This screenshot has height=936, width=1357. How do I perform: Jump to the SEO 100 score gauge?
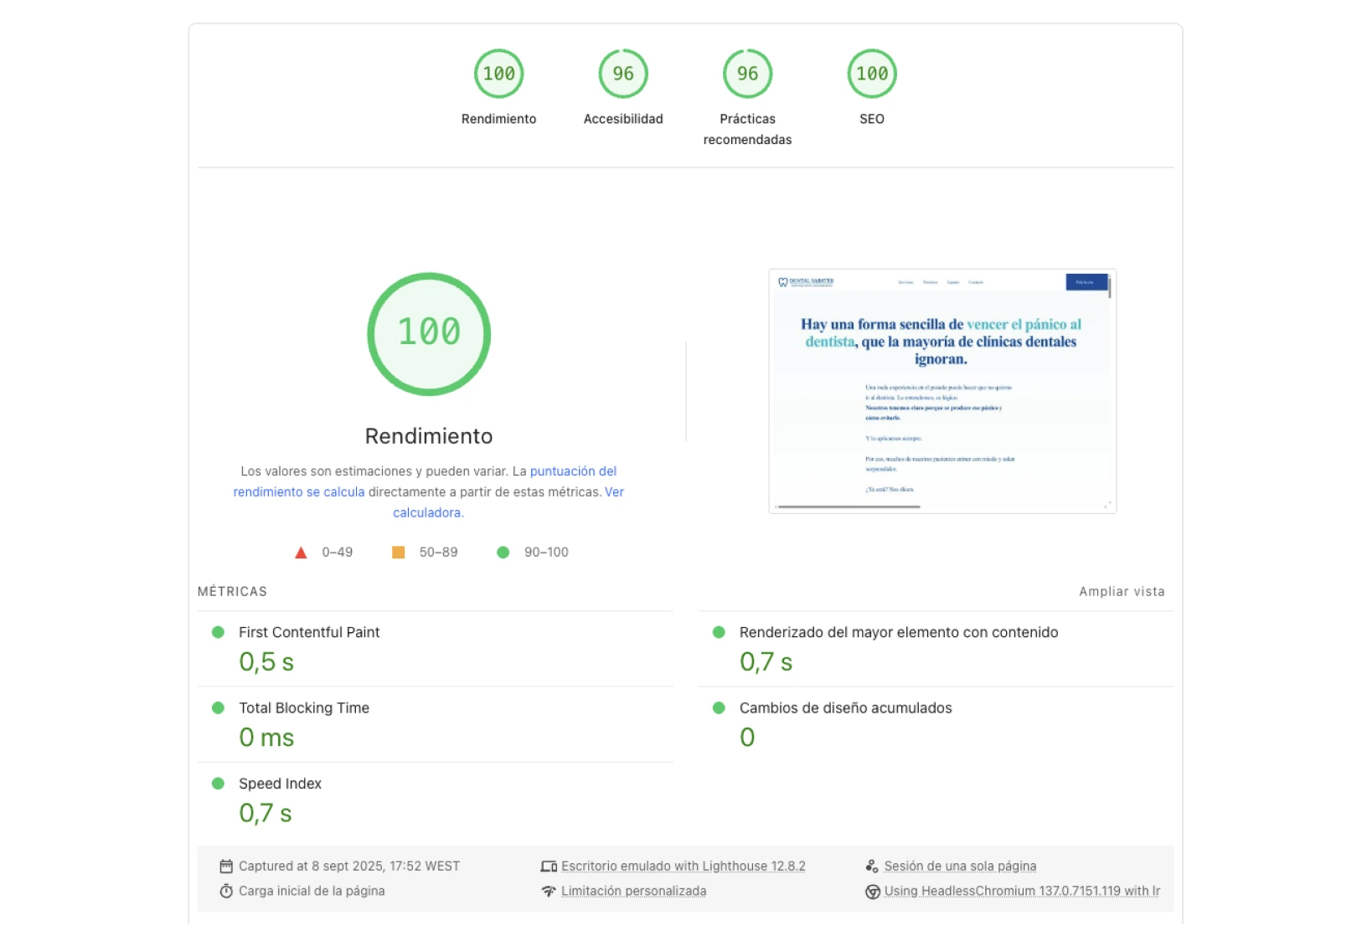point(871,75)
